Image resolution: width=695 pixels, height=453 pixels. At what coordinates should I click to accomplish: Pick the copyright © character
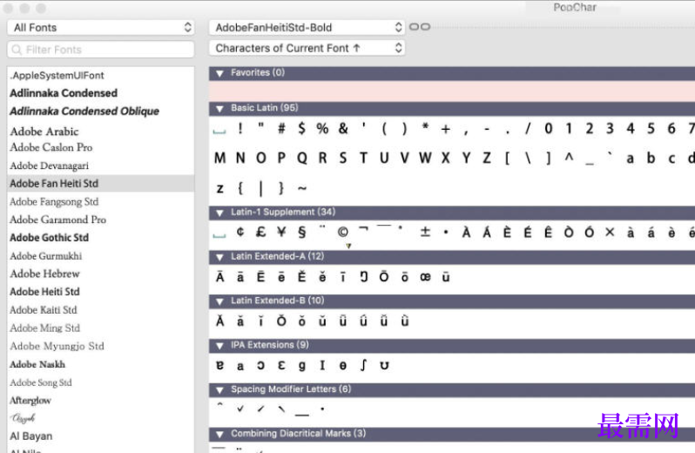[x=342, y=232]
